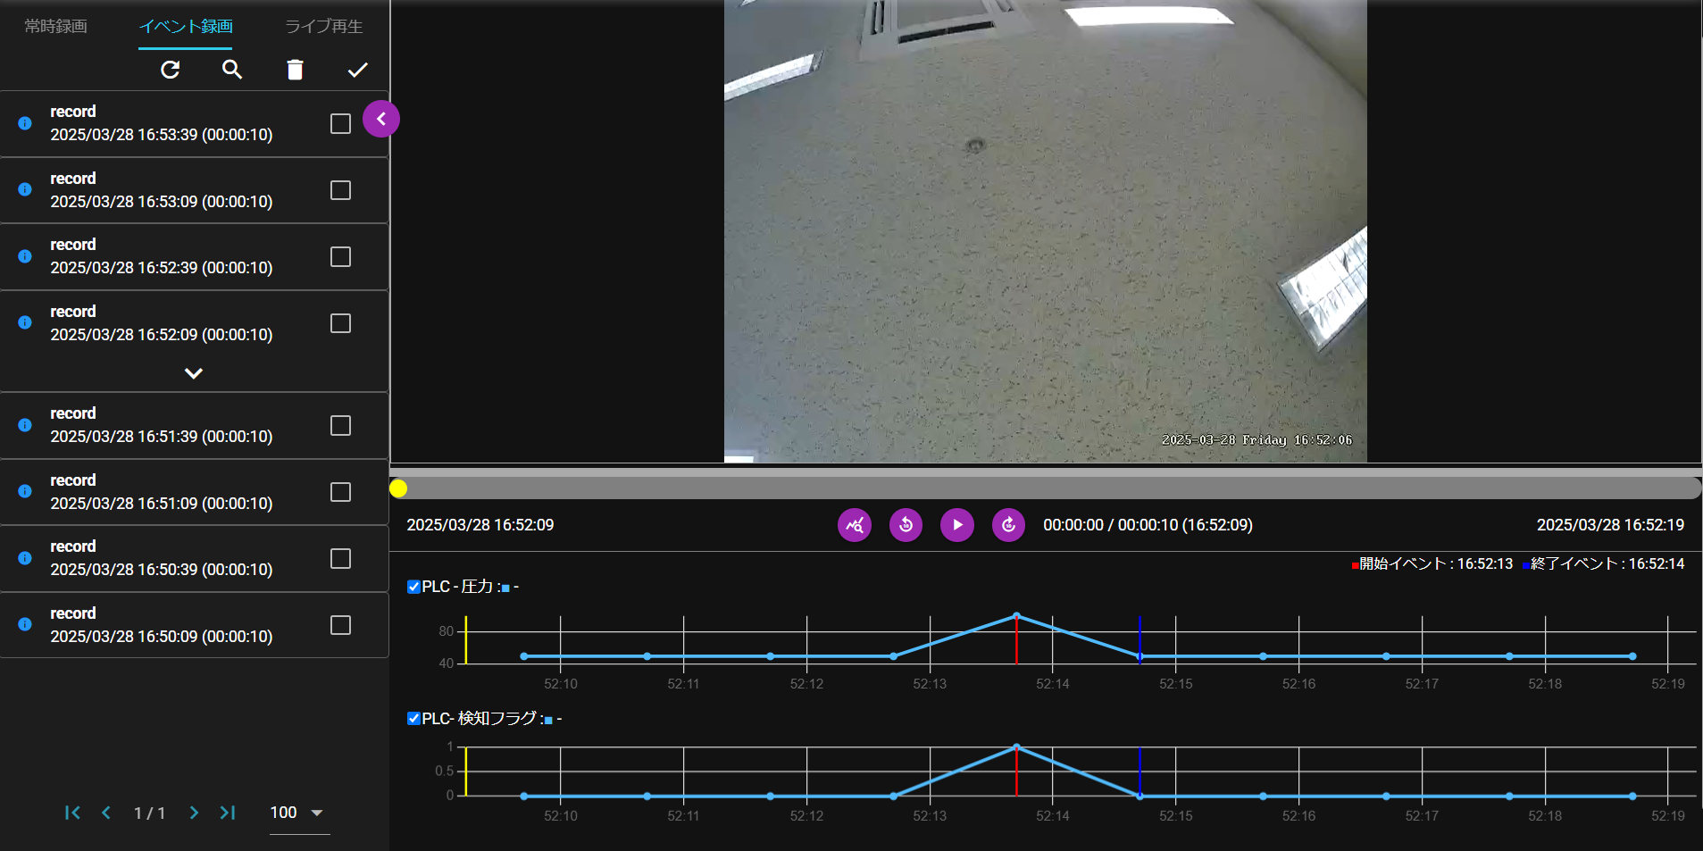Switch to the 常時録画 tab
The image size is (1703, 851).
[56, 27]
